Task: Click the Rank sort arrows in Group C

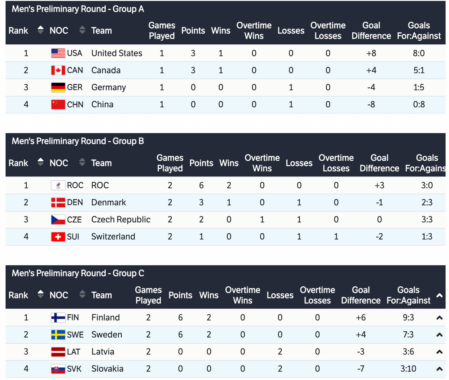Action: tap(40, 294)
